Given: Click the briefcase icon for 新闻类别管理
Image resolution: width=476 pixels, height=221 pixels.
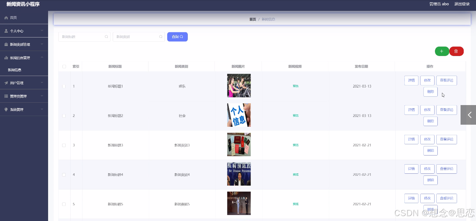Looking at the screenshot, I should tap(6, 44).
